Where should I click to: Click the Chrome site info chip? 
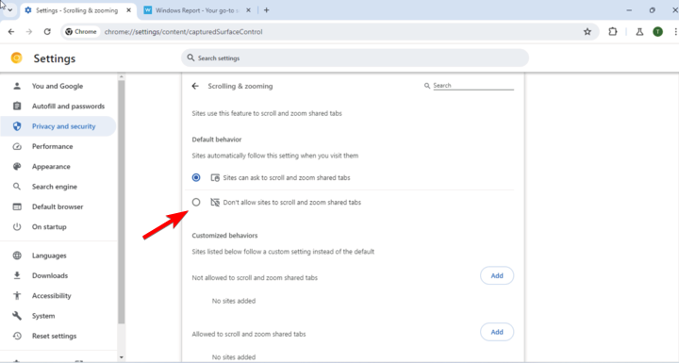coord(81,32)
